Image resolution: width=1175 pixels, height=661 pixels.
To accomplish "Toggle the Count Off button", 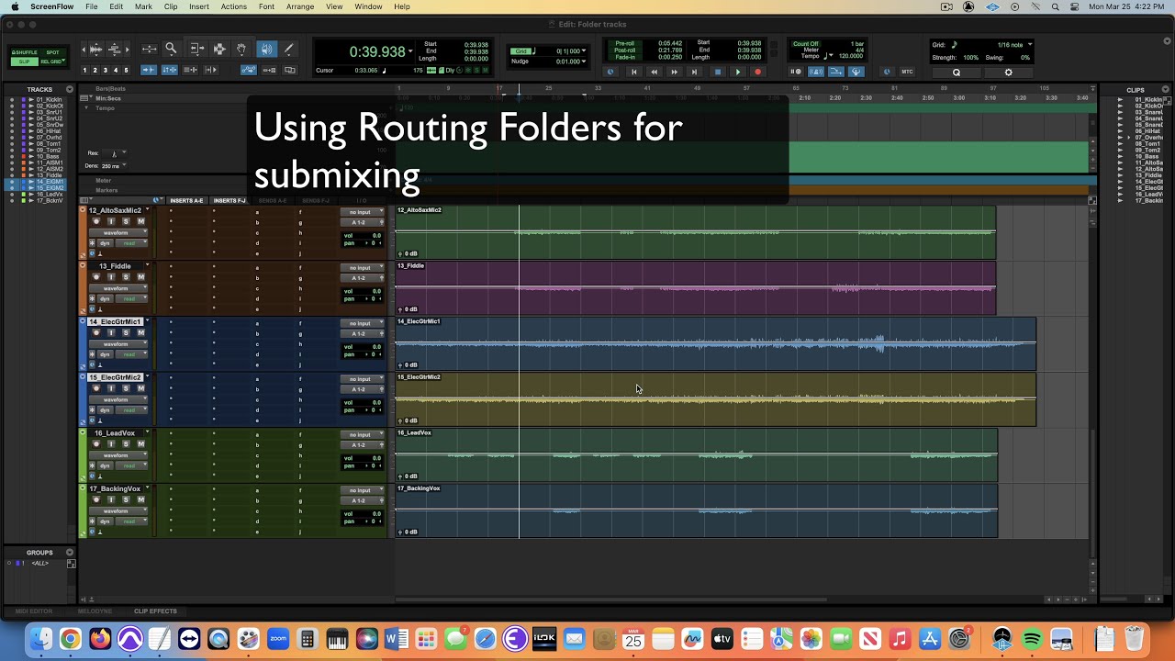I will click(806, 44).
